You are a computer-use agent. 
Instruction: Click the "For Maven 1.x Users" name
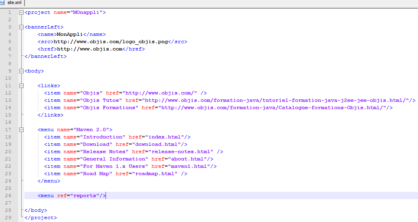(x=114, y=166)
